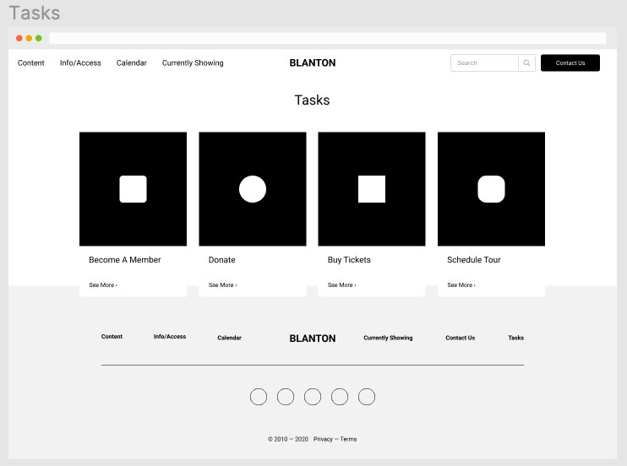This screenshot has height=466, width=627.
Task: Open the Privacy link in the footer
Action: (323, 439)
